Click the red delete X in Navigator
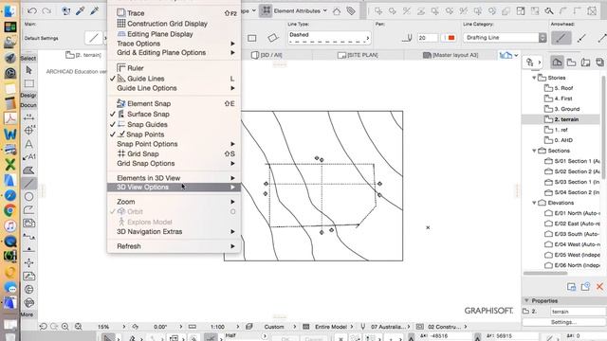 coord(599,286)
